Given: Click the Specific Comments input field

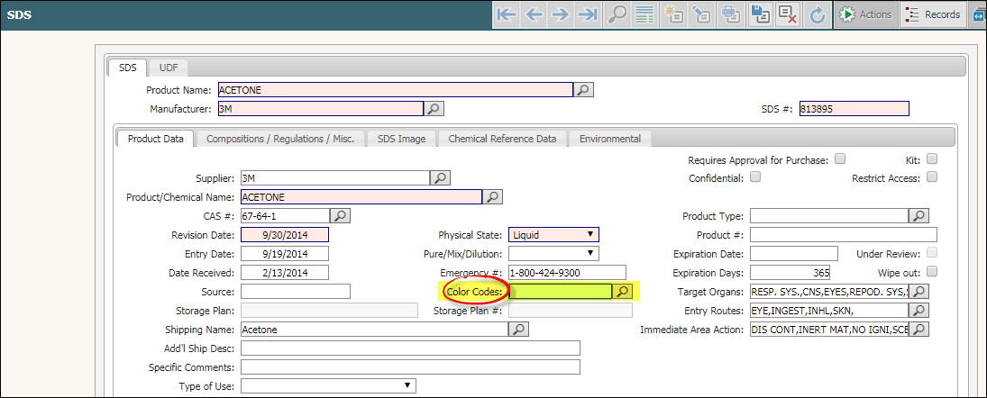Looking at the screenshot, I should tap(410, 366).
